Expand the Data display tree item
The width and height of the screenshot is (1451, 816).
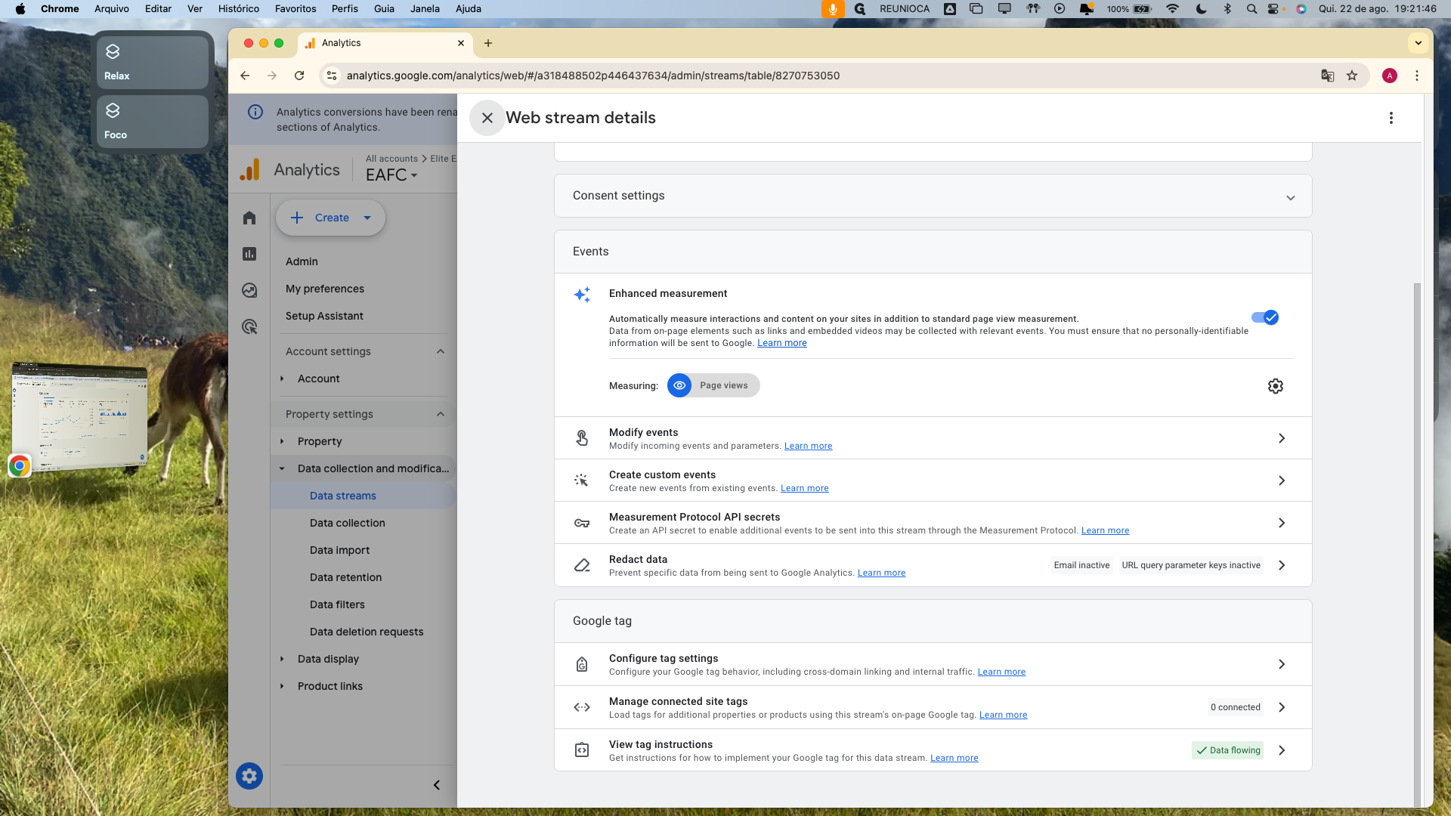(282, 659)
